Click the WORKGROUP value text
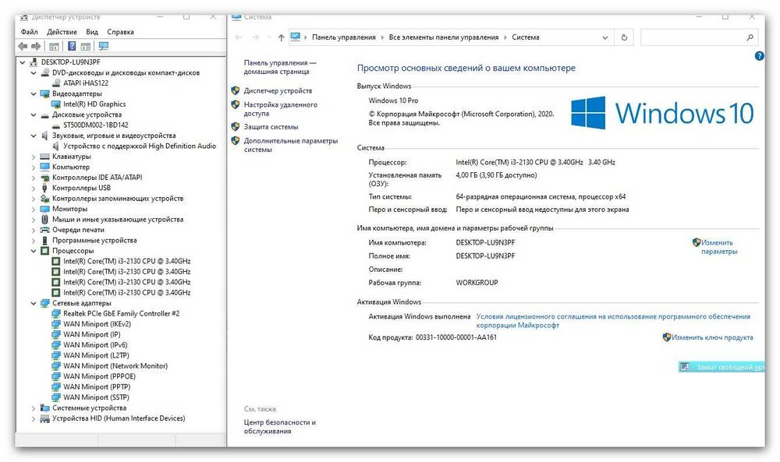Viewport: 780px width, 462px height. click(x=477, y=283)
